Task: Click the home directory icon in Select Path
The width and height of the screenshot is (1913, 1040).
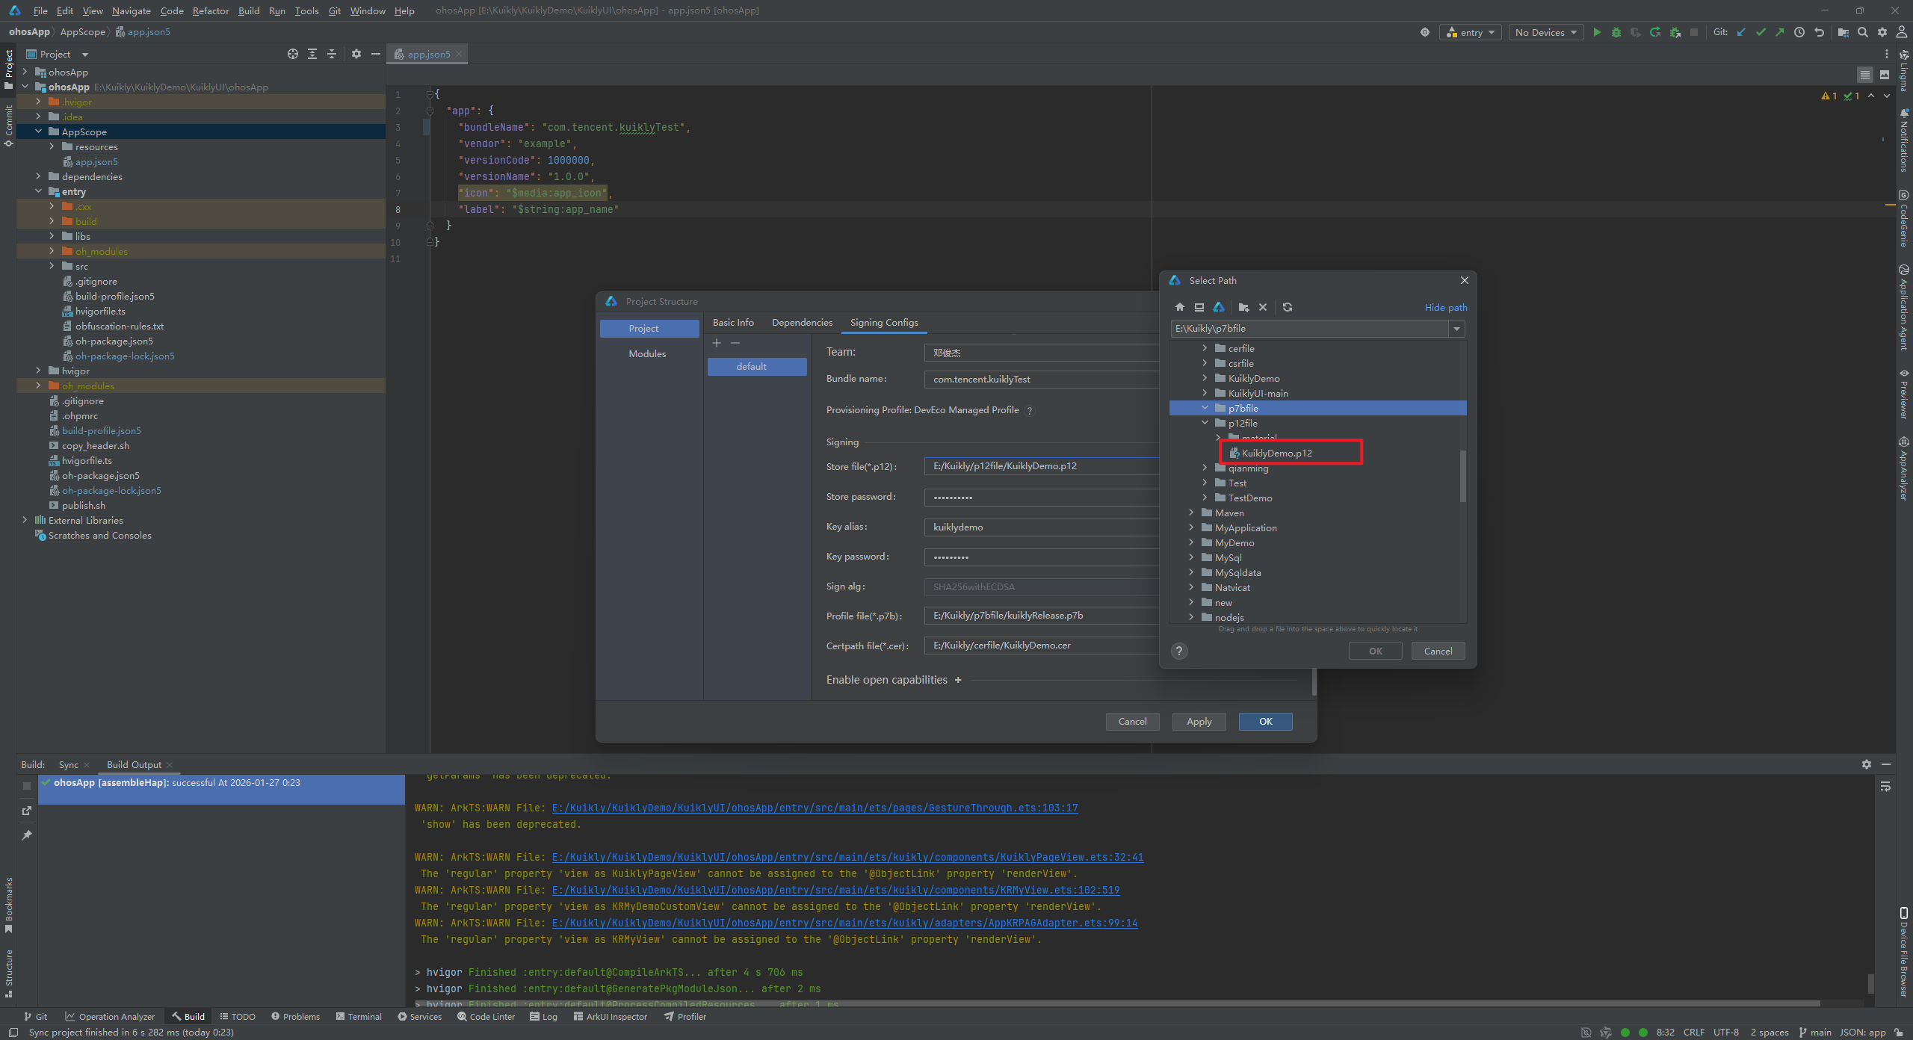Action: (x=1180, y=307)
